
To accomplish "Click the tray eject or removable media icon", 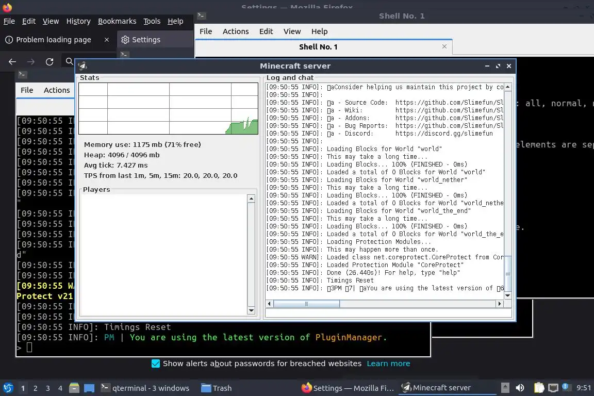I will point(505,388).
